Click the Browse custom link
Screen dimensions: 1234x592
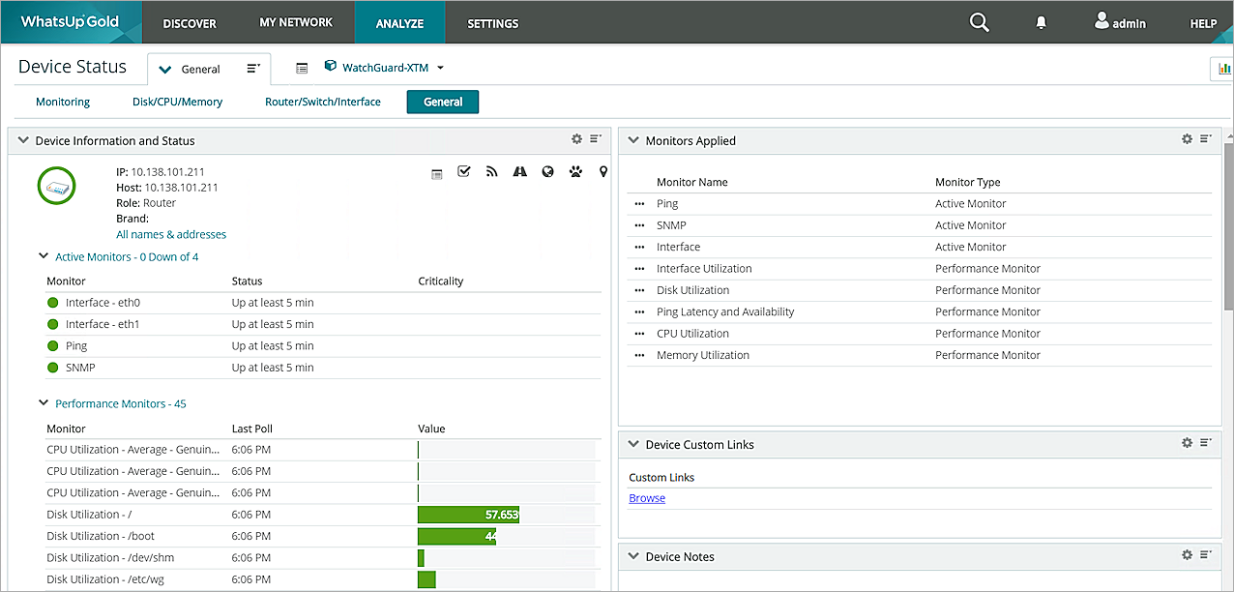(647, 498)
